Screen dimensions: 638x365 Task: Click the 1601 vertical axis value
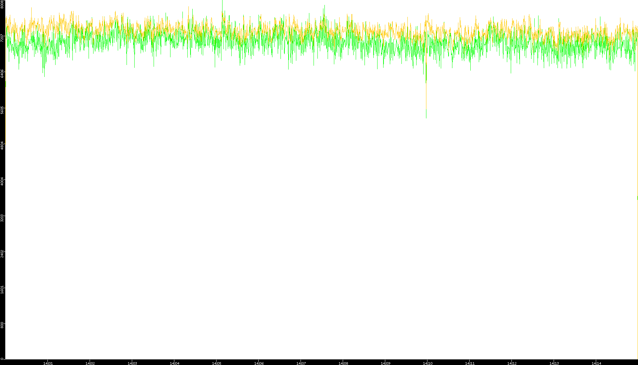pos(2,289)
